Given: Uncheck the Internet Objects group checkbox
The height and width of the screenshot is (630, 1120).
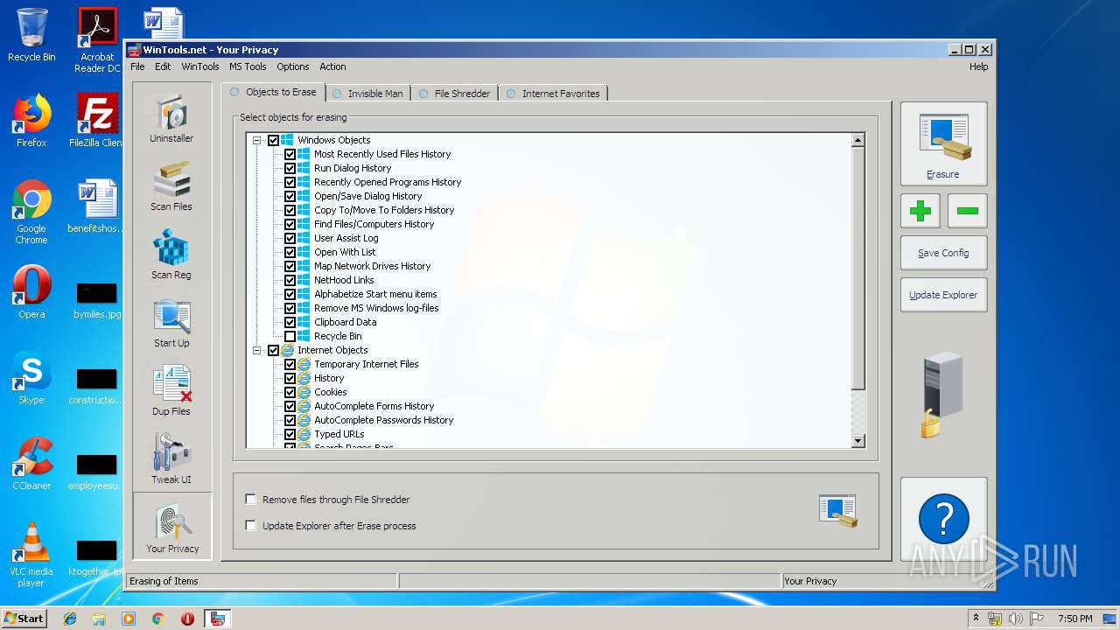Looking at the screenshot, I should pos(273,350).
